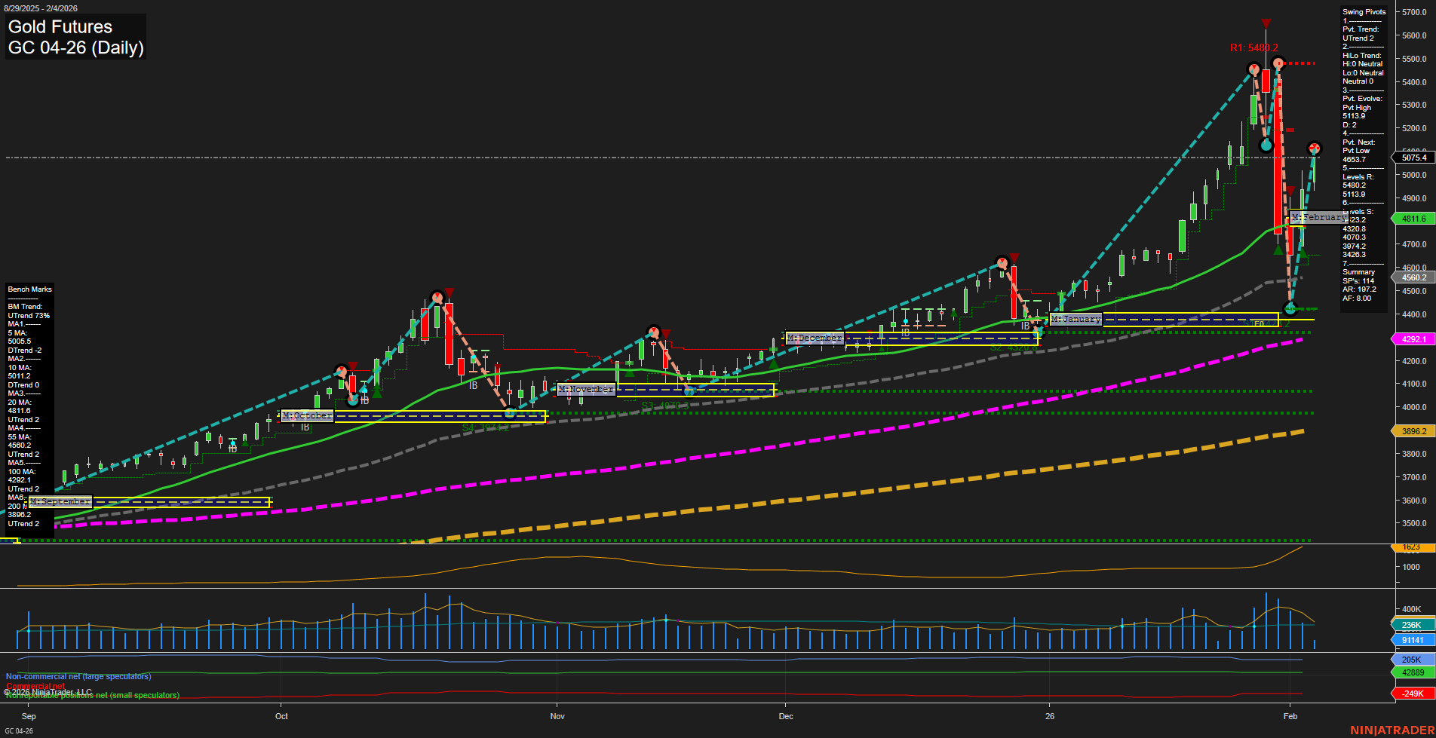Collapse the Swing Pivots panel header
This screenshot has height=738, width=1436.
point(1364,11)
